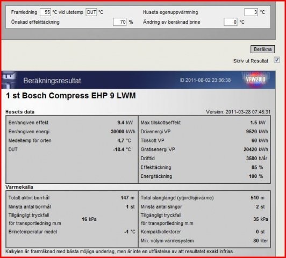Click the Effekttäckning 85 % value

[x=257, y=167]
